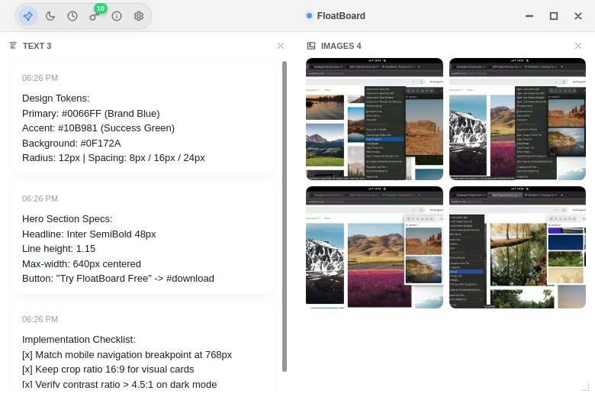This screenshot has height=397, width=595.
Task: Click the 06:26 PM timestamp on Checklist card
Action: coord(40,319)
